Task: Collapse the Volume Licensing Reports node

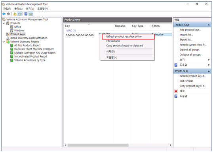Action: (4, 42)
